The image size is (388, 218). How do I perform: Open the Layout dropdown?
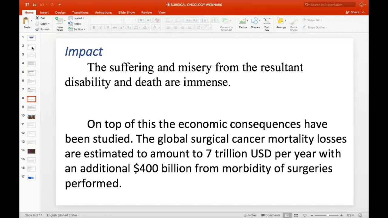pos(76,18)
